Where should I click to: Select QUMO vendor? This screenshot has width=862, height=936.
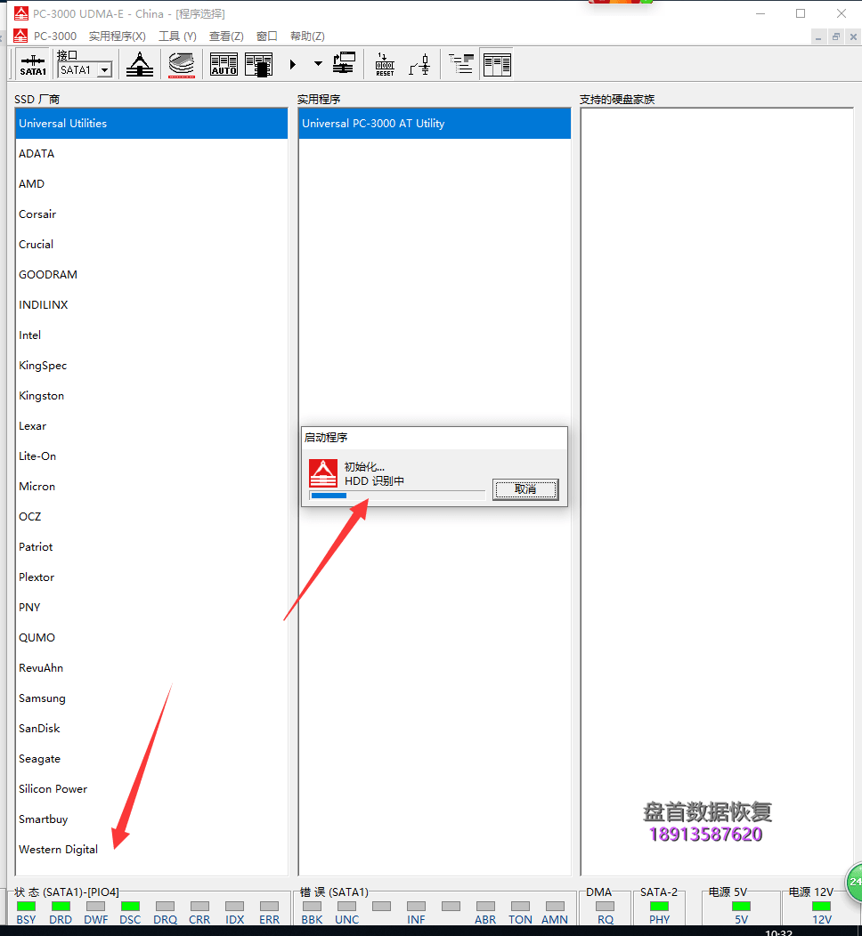coord(151,638)
